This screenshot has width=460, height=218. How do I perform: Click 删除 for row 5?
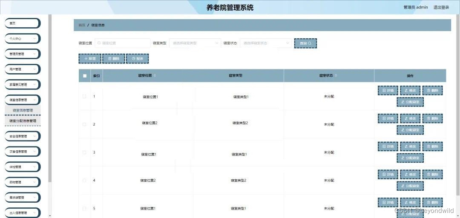click(432, 202)
